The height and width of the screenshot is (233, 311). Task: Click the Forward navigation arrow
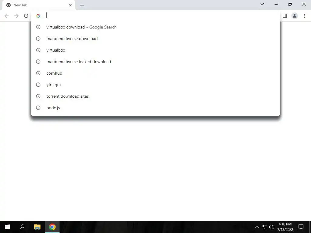click(16, 16)
